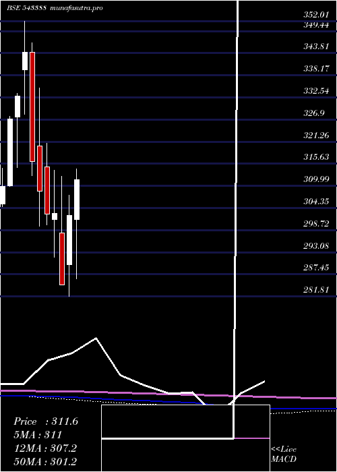The image size is (337, 472).
Task: Click the 304.35 price level label
Action: [316, 202]
